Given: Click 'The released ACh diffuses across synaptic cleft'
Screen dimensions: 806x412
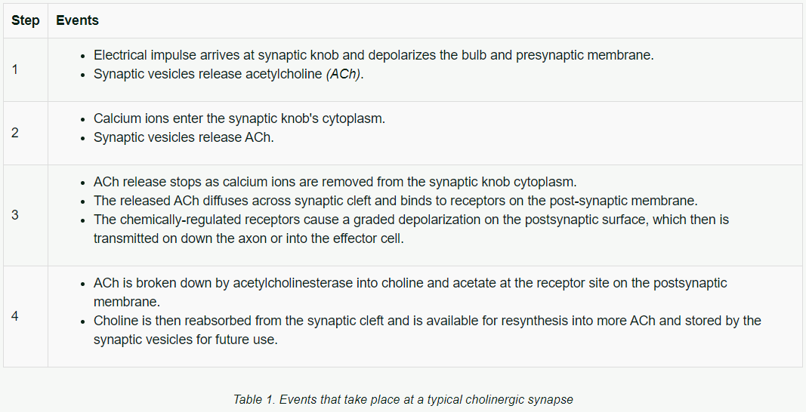Looking at the screenshot, I should click(395, 201).
